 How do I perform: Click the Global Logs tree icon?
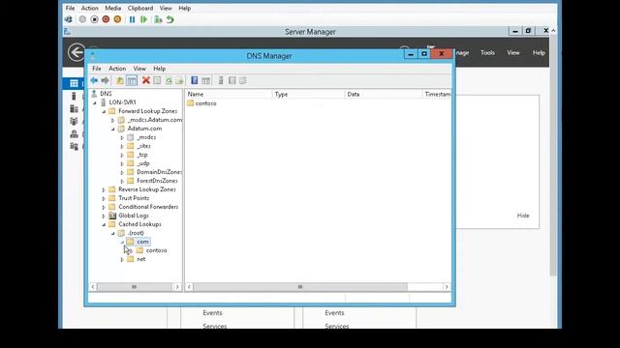[x=112, y=216]
